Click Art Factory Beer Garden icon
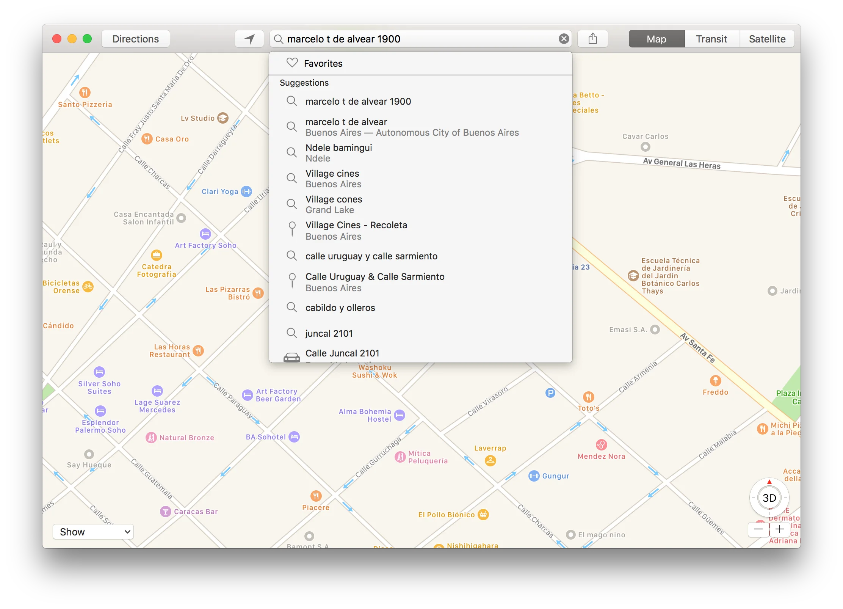 click(x=248, y=395)
